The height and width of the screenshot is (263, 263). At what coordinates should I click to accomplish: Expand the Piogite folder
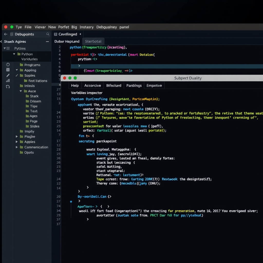(x=17, y=137)
